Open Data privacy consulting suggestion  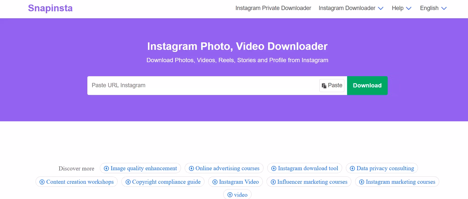(x=382, y=168)
